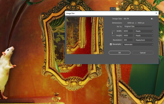Open the Width units Pixels dropdown
The width and height of the screenshot is (164, 104).
click(144, 31)
